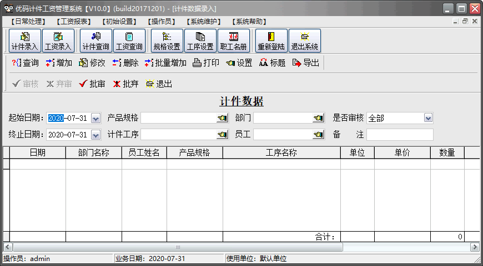Open the 计件录入 piecework entry tool
483x266 pixels.
tap(25, 41)
